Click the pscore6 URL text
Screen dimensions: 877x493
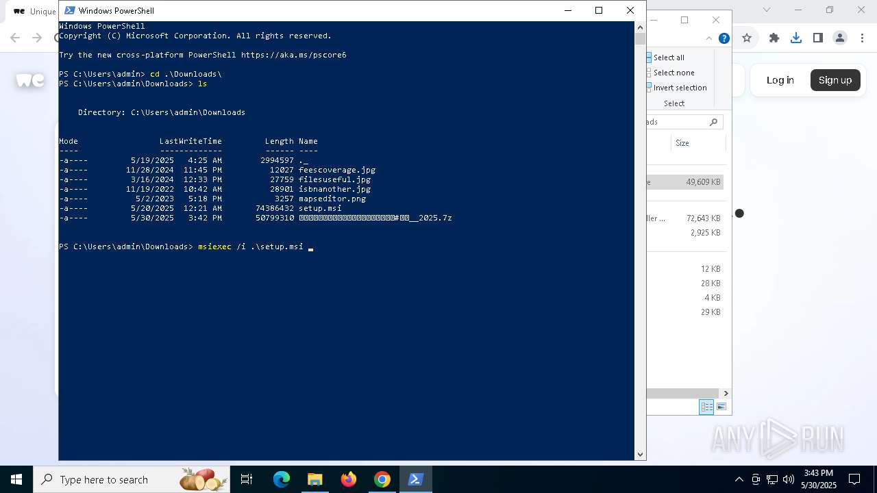[x=294, y=55]
